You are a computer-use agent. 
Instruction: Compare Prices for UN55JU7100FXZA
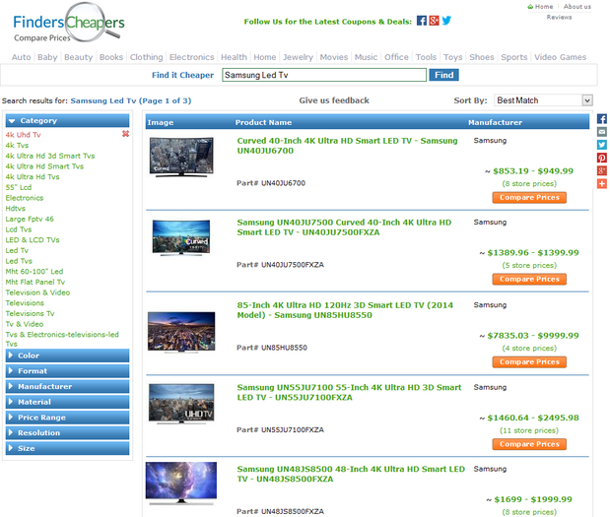click(529, 444)
